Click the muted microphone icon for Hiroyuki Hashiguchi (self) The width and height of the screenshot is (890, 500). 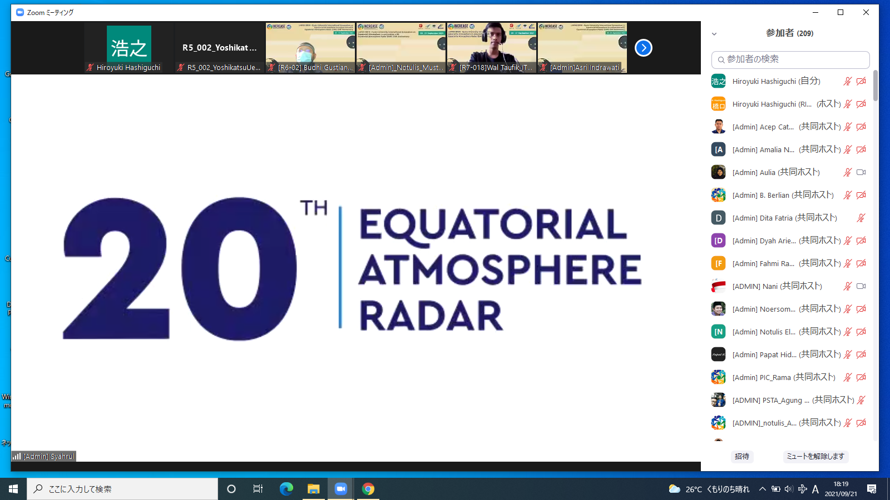click(847, 81)
